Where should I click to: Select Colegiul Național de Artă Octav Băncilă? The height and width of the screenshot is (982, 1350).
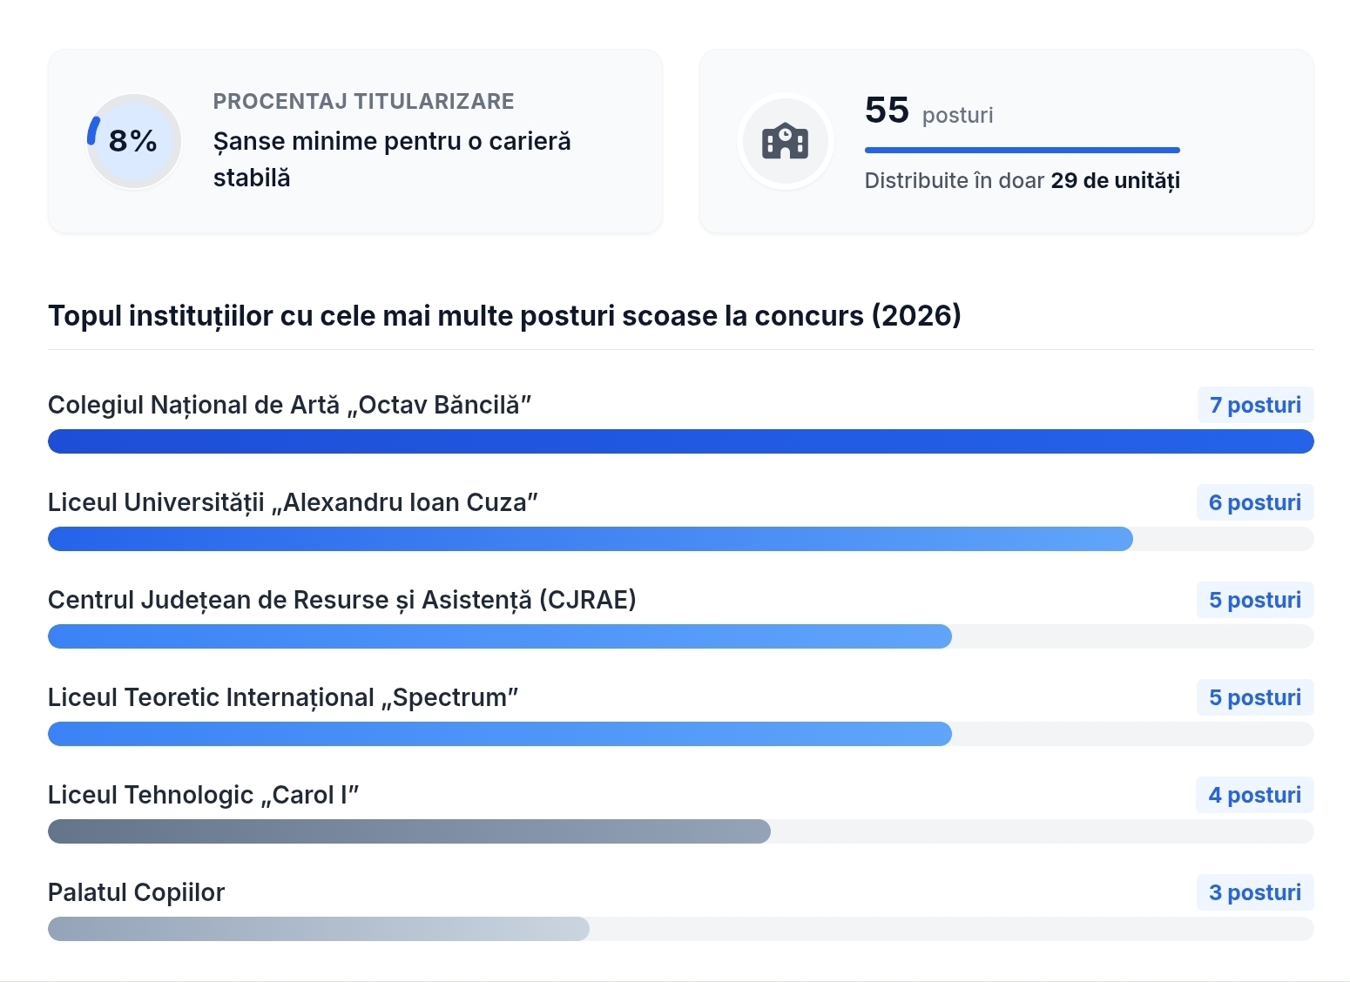[x=290, y=405]
